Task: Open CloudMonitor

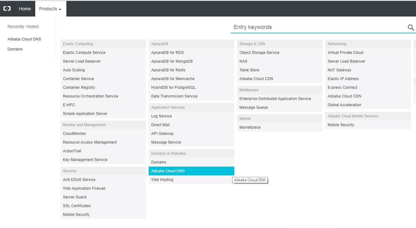Action: point(103,134)
